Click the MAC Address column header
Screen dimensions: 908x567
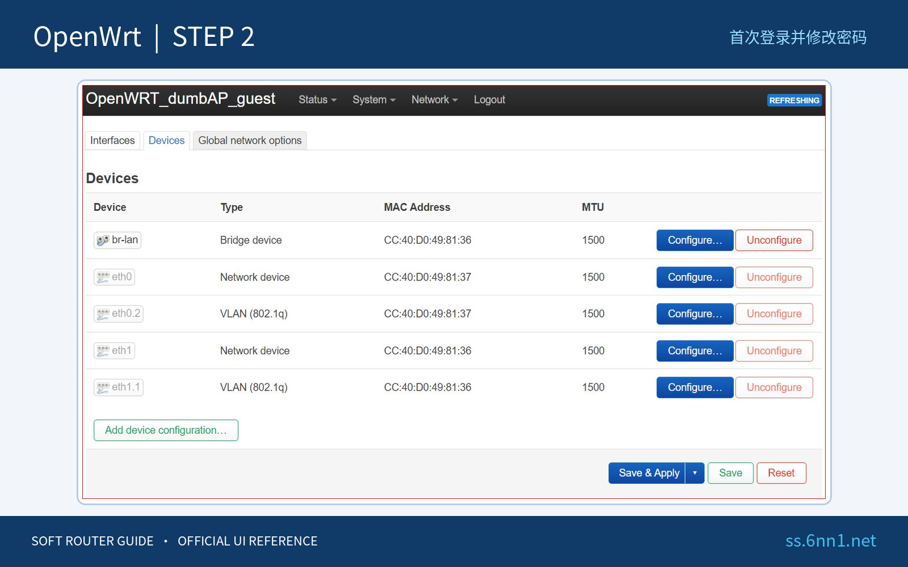point(417,208)
